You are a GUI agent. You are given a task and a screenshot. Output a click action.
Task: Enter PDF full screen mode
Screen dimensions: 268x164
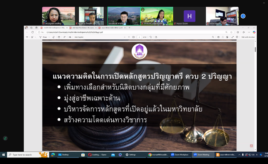coord(232,37)
